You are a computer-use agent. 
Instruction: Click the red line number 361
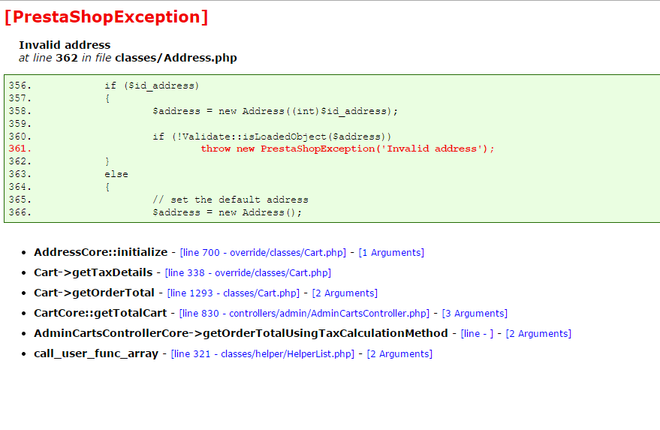pyautogui.click(x=20, y=149)
